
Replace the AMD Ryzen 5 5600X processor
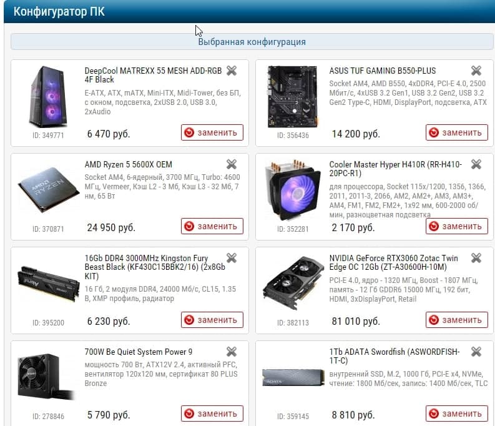click(x=212, y=226)
